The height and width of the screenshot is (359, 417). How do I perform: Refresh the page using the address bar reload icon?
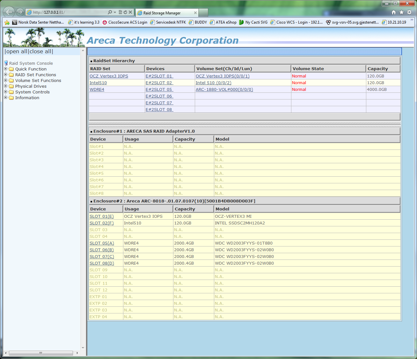click(x=125, y=12)
